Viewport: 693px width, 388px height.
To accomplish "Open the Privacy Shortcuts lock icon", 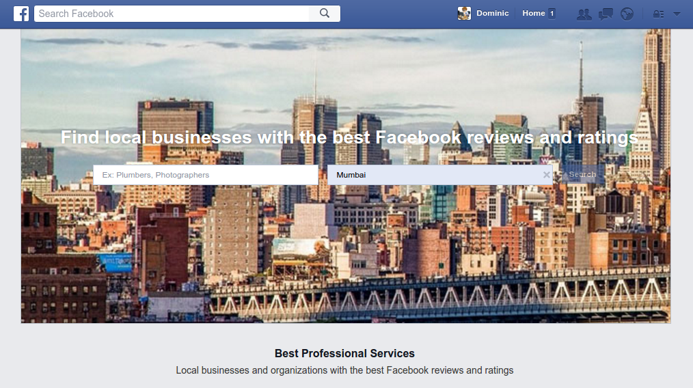I will [x=659, y=14].
